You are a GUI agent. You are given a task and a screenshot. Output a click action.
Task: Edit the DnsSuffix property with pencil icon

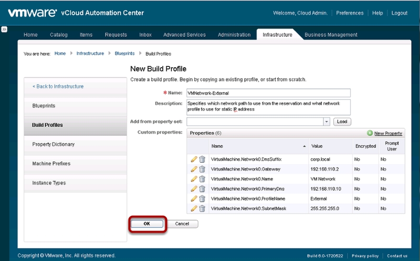pyautogui.click(x=194, y=159)
